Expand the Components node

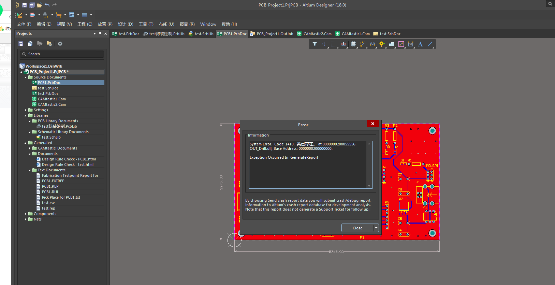point(26,214)
